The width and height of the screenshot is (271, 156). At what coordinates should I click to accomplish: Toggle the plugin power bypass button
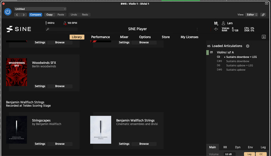pos(8,12)
